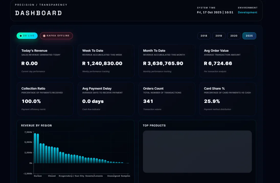Click the -2,500k y-axis tick label
The height and width of the screenshot is (183, 280).
pyautogui.click(x=28, y=174)
